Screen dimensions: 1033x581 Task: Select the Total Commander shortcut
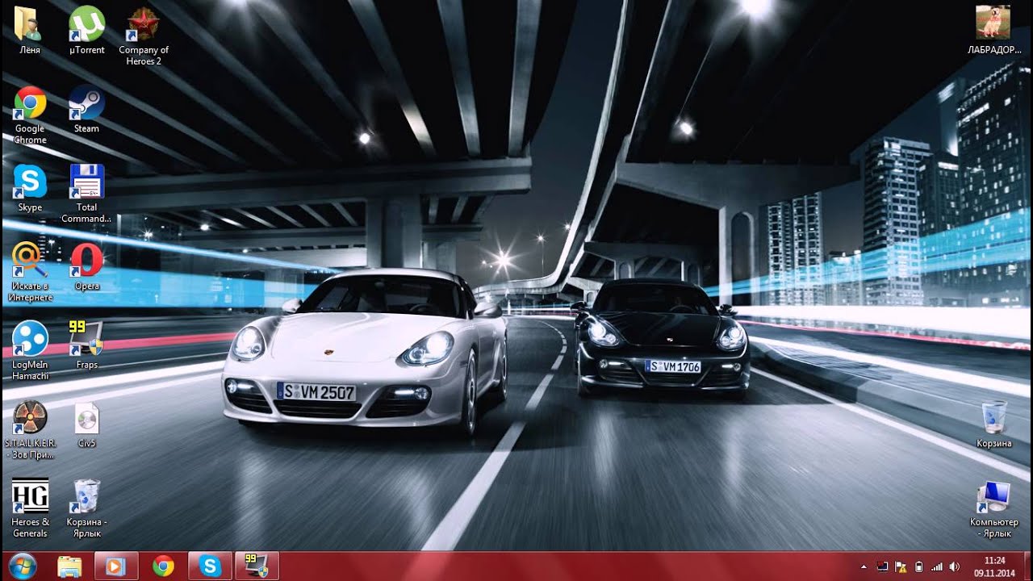click(x=86, y=194)
